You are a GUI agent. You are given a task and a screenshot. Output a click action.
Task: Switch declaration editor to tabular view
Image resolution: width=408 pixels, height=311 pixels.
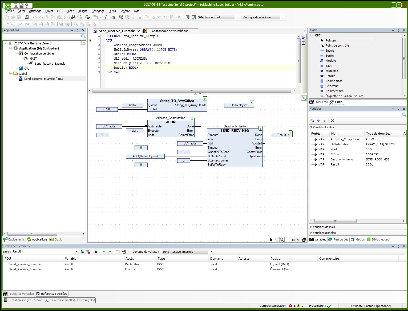pyautogui.click(x=304, y=43)
